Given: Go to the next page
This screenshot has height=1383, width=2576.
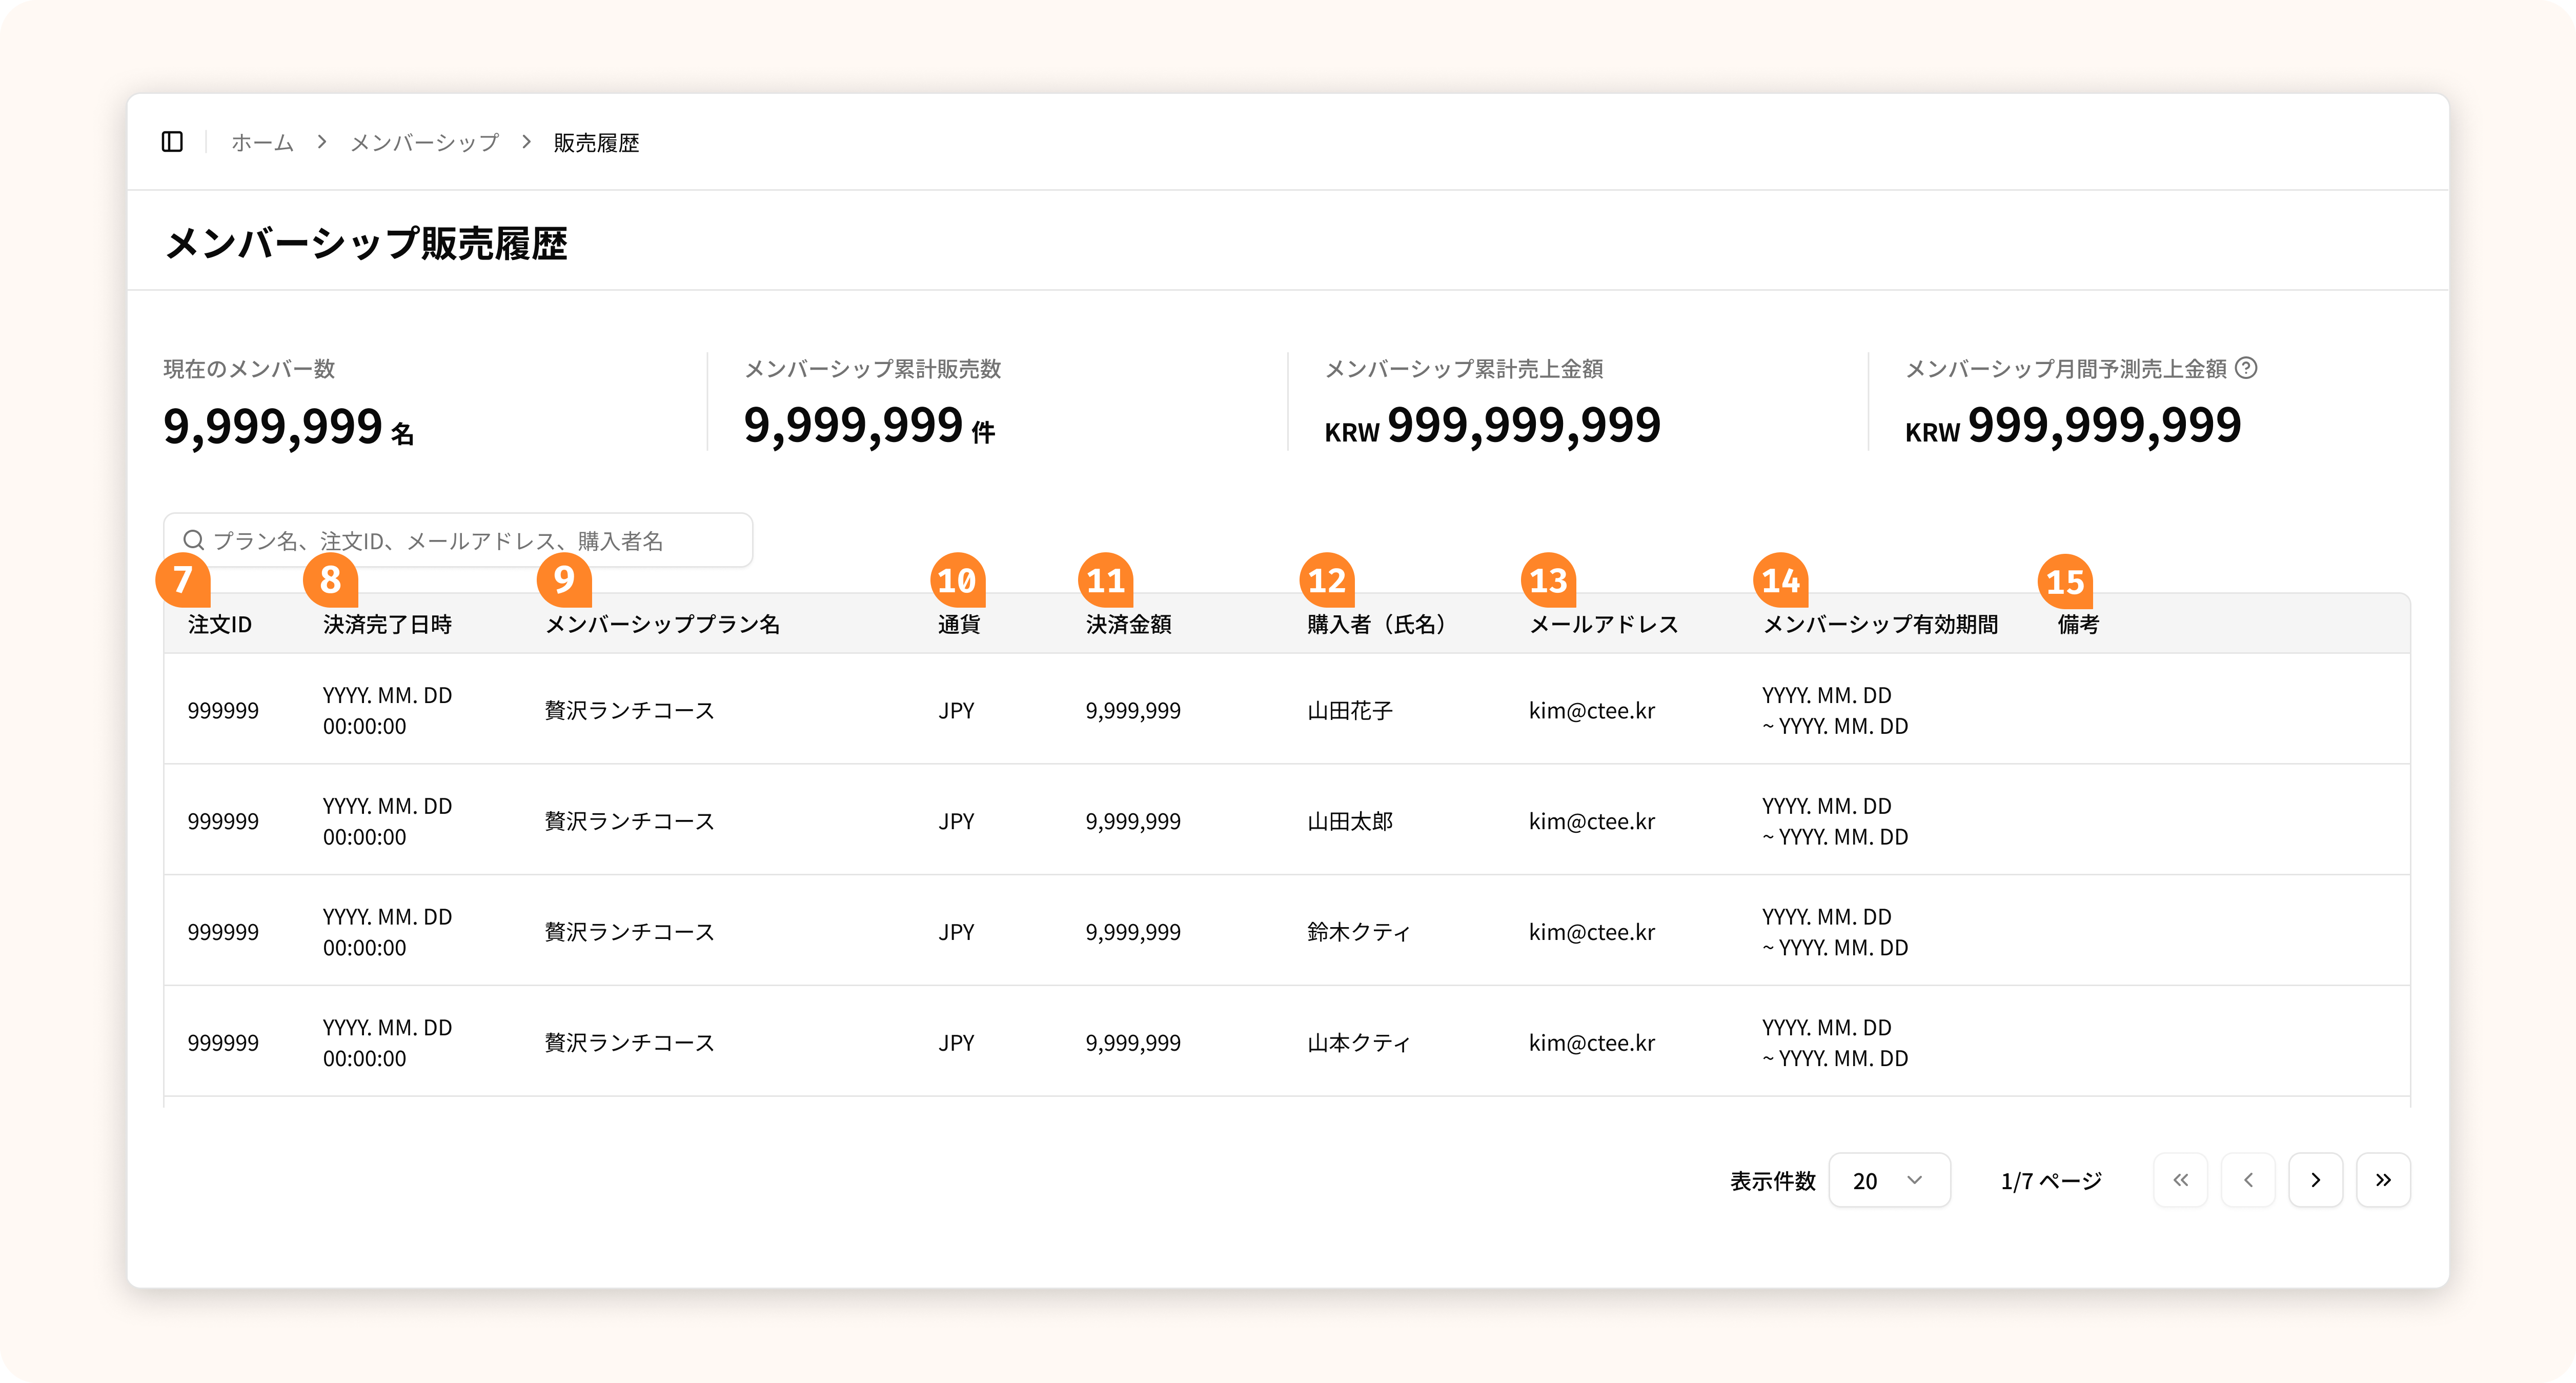Looking at the screenshot, I should coord(2315,1180).
